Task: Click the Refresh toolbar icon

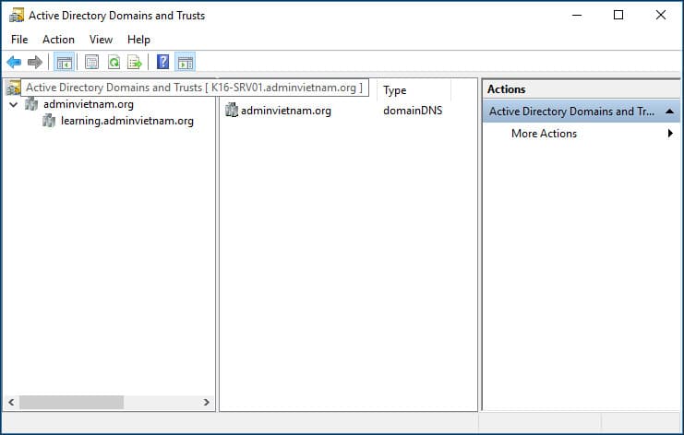Action: tap(114, 63)
